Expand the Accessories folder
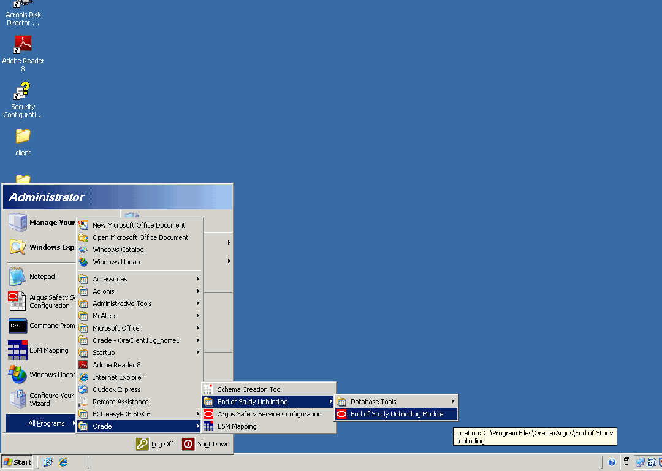Image resolution: width=662 pixels, height=471 pixels. (139, 279)
